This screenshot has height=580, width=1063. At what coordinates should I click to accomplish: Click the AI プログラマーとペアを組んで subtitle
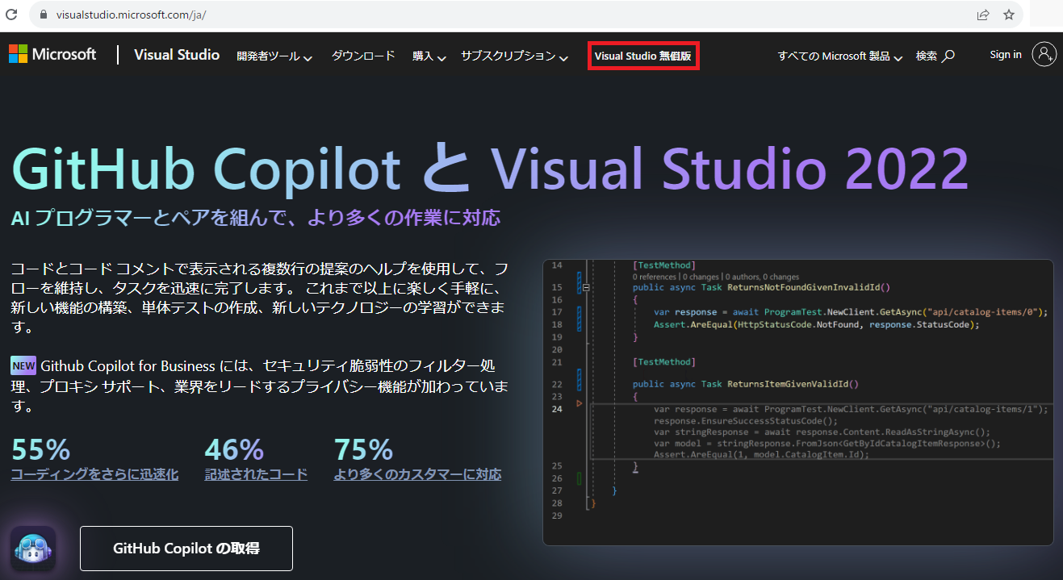tap(256, 218)
